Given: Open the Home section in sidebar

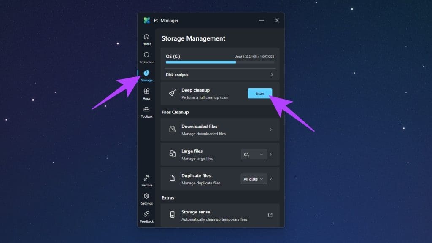Looking at the screenshot, I should click(146, 40).
